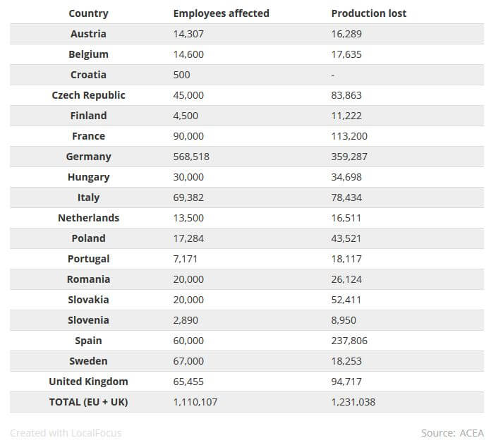Select the Netherlands country cell

[x=88, y=218]
